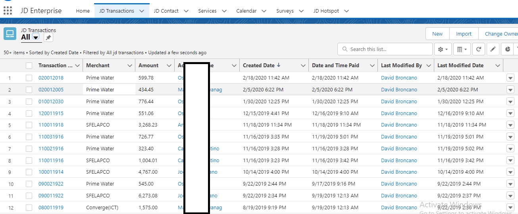Viewport: 518px width, 214px height.
Task: Expand the All list view dropdown
Action: (36, 38)
